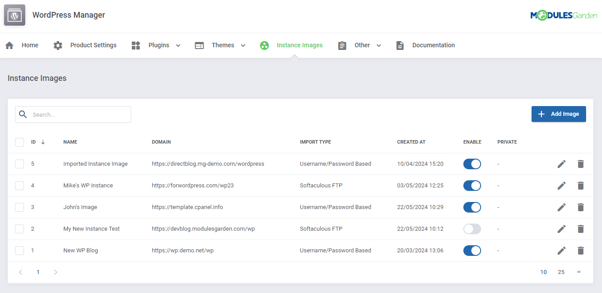Check the checkbox for row ID 4

tap(19, 185)
